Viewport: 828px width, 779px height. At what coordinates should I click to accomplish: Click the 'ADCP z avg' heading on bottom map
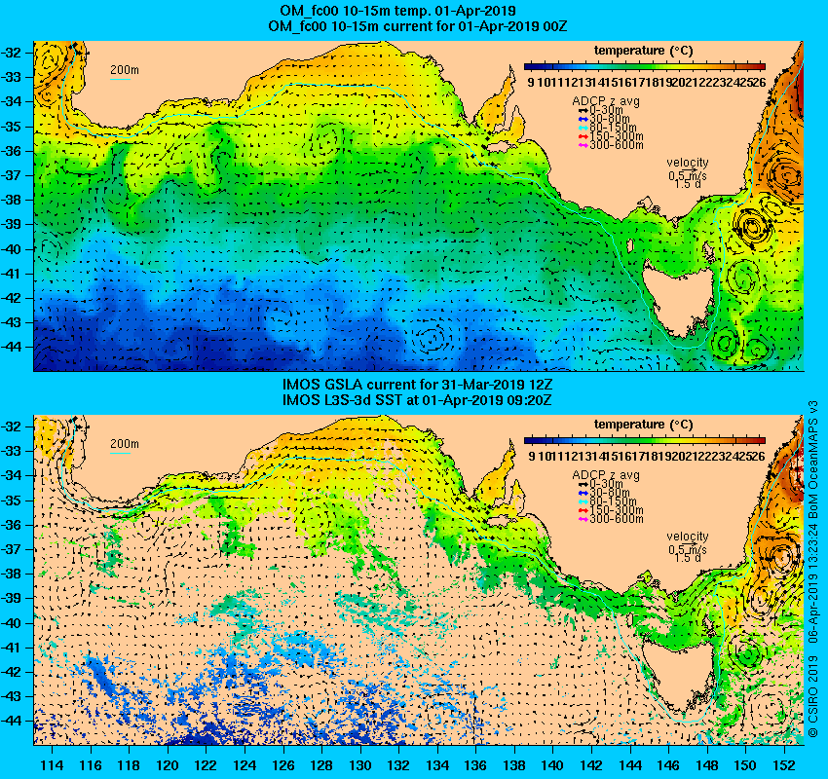606,475
